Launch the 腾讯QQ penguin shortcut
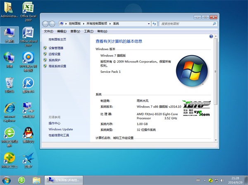This screenshot has height=185, width=248. tap(28, 135)
